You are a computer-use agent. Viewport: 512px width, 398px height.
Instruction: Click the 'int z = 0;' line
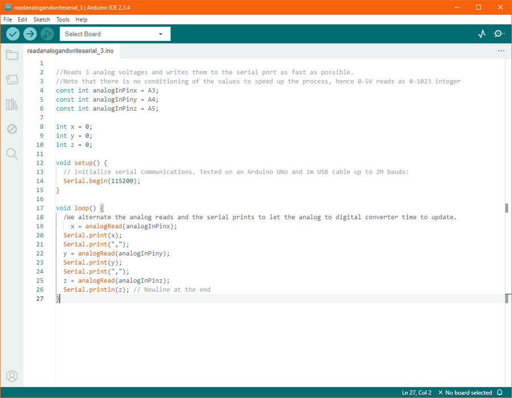point(74,145)
